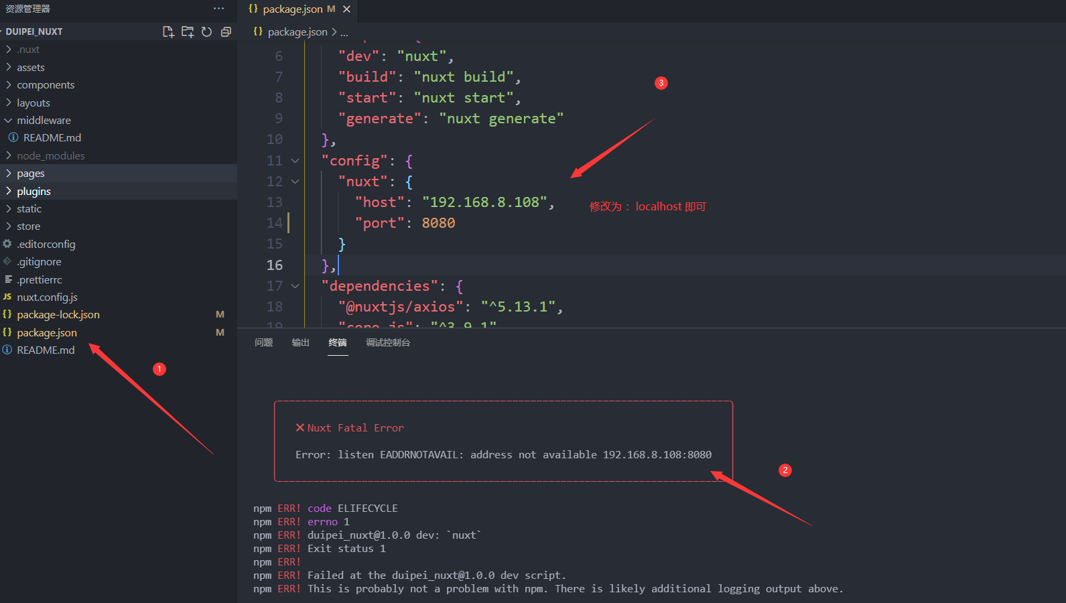
Task: Fold the "dependencies" block on line 17
Action: coord(295,286)
